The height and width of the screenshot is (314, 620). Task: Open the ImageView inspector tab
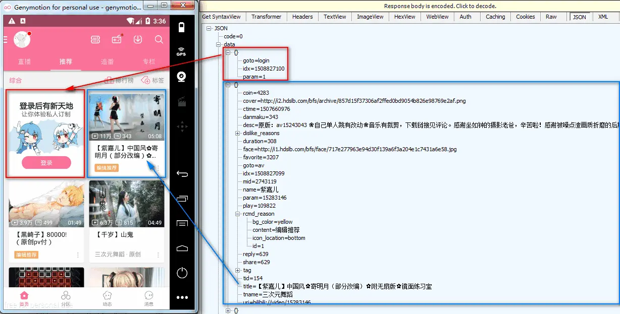371,17
